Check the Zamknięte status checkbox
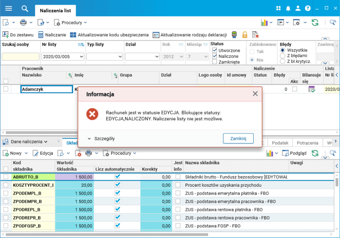 click(x=214, y=62)
